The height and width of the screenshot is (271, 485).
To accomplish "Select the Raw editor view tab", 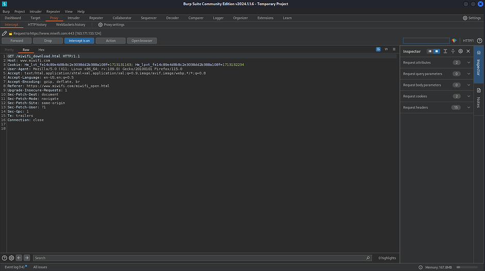I will pyautogui.click(x=26, y=50).
